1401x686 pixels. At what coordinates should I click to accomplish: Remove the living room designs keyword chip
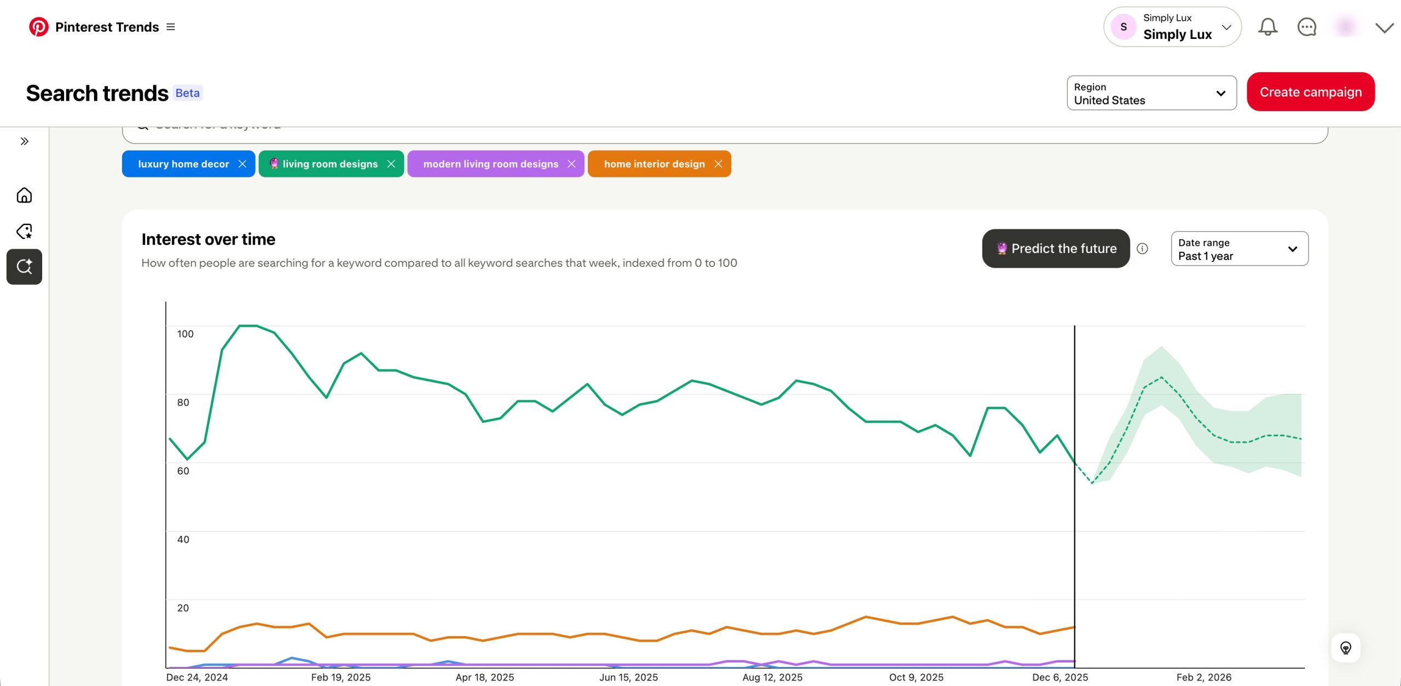tap(391, 164)
